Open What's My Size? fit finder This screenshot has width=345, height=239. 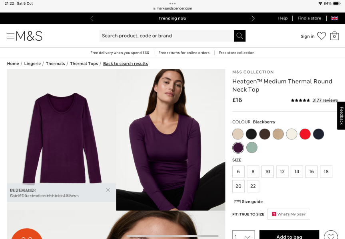288,214
